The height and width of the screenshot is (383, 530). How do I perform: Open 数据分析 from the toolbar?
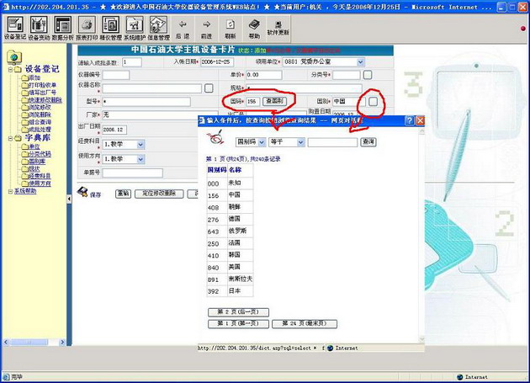62,28
